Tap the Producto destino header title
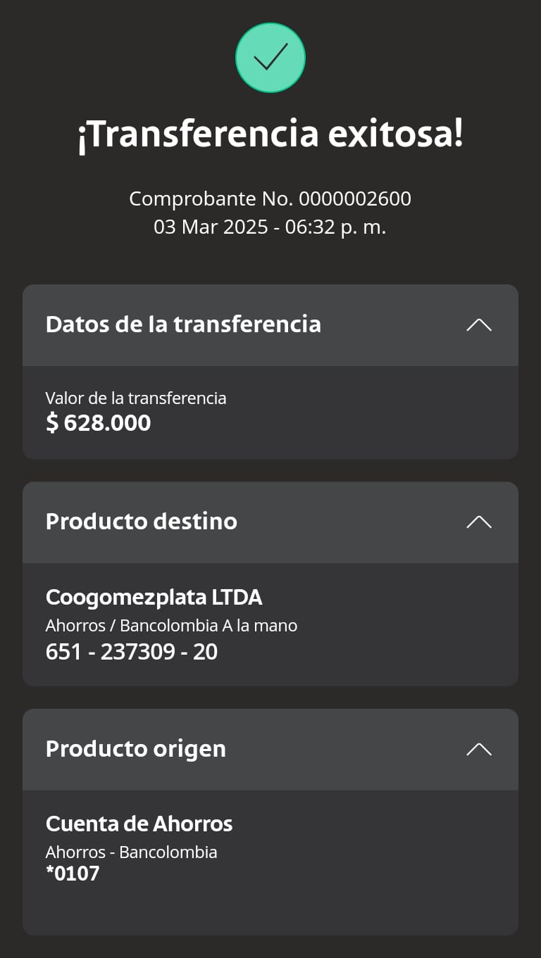 point(142,522)
